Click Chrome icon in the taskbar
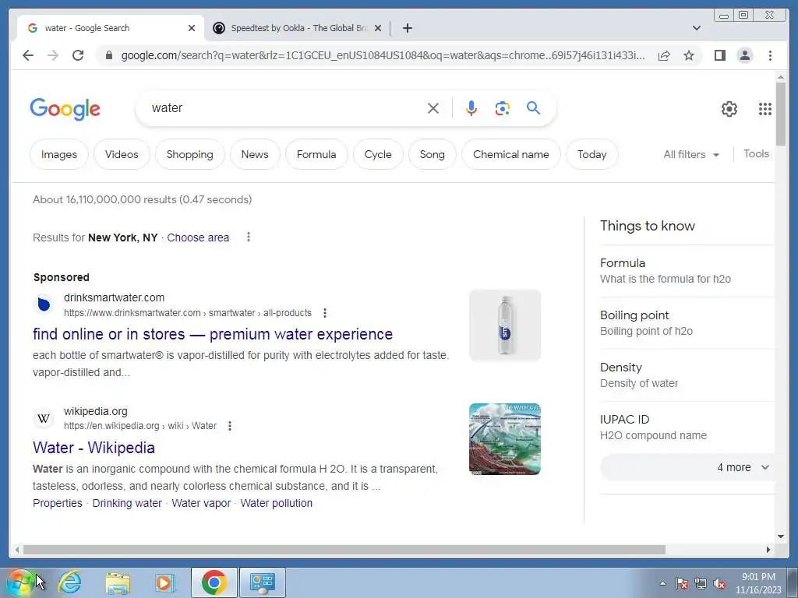Image resolution: width=798 pixels, height=598 pixels. point(214,582)
